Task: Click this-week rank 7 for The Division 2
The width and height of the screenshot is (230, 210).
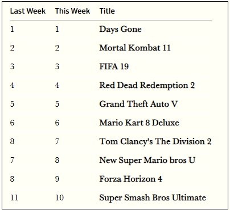Action: [x=57, y=141]
